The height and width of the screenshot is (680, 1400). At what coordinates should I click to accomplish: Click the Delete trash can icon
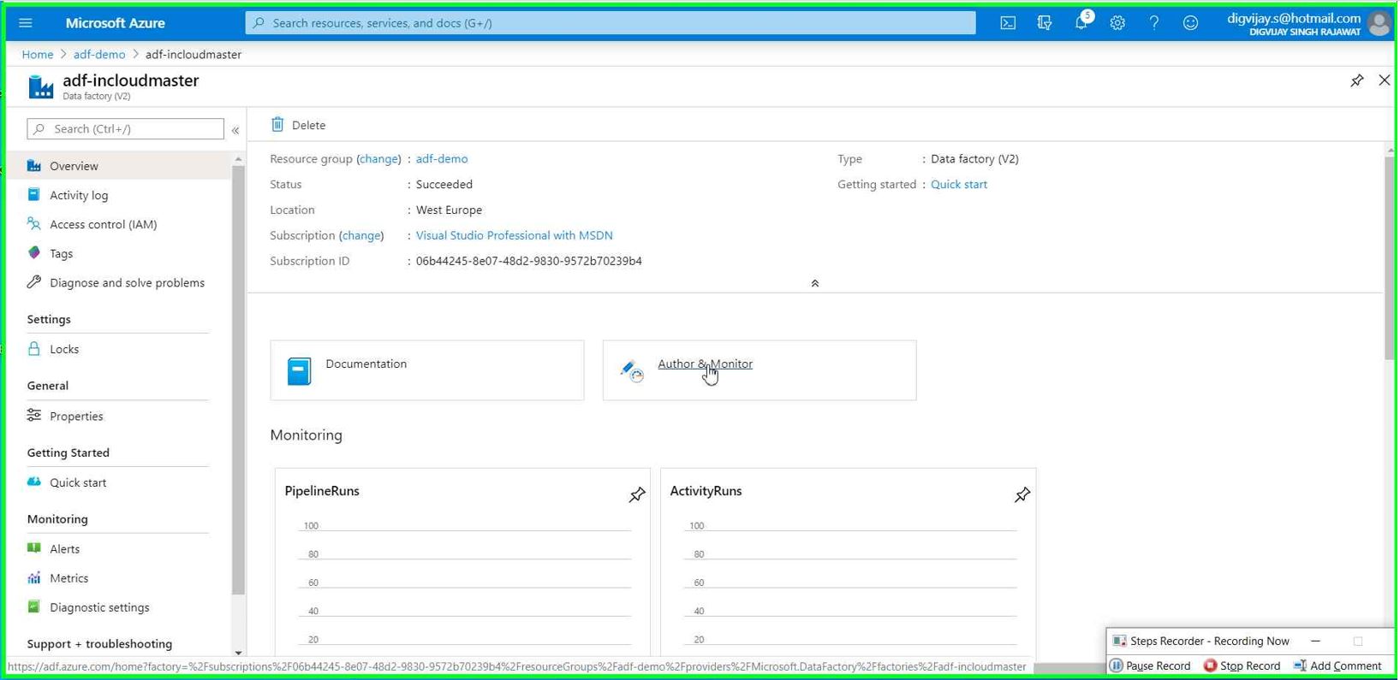click(x=277, y=125)
